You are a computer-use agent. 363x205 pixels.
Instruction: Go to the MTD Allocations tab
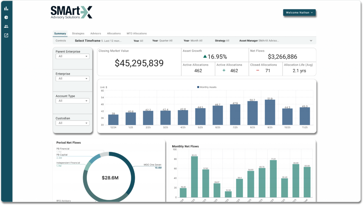tap(136, 34)
